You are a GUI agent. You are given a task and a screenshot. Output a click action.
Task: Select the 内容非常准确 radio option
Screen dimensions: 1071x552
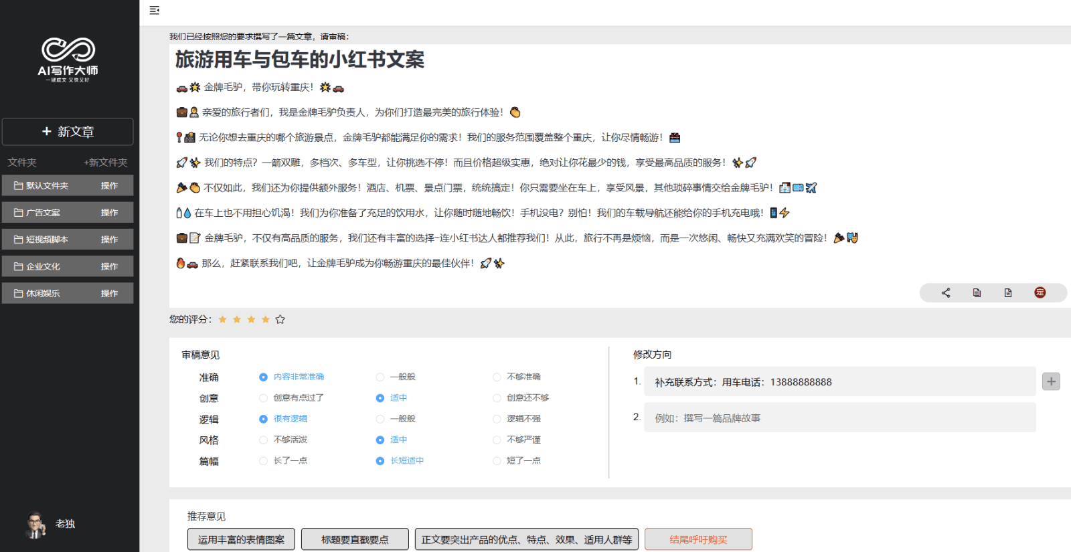tap(264, 377)
